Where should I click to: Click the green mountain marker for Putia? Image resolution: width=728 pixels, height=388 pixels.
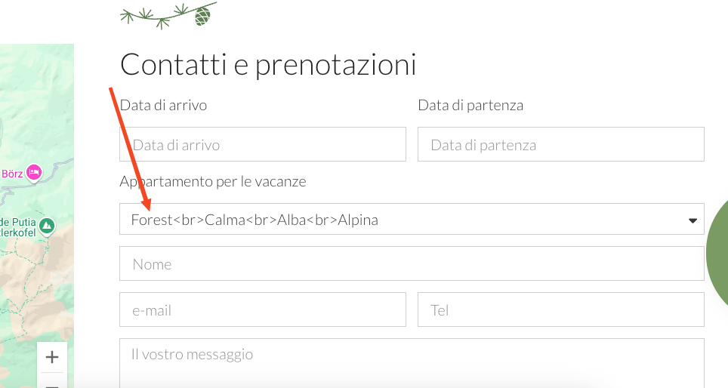tap(46, 227)
